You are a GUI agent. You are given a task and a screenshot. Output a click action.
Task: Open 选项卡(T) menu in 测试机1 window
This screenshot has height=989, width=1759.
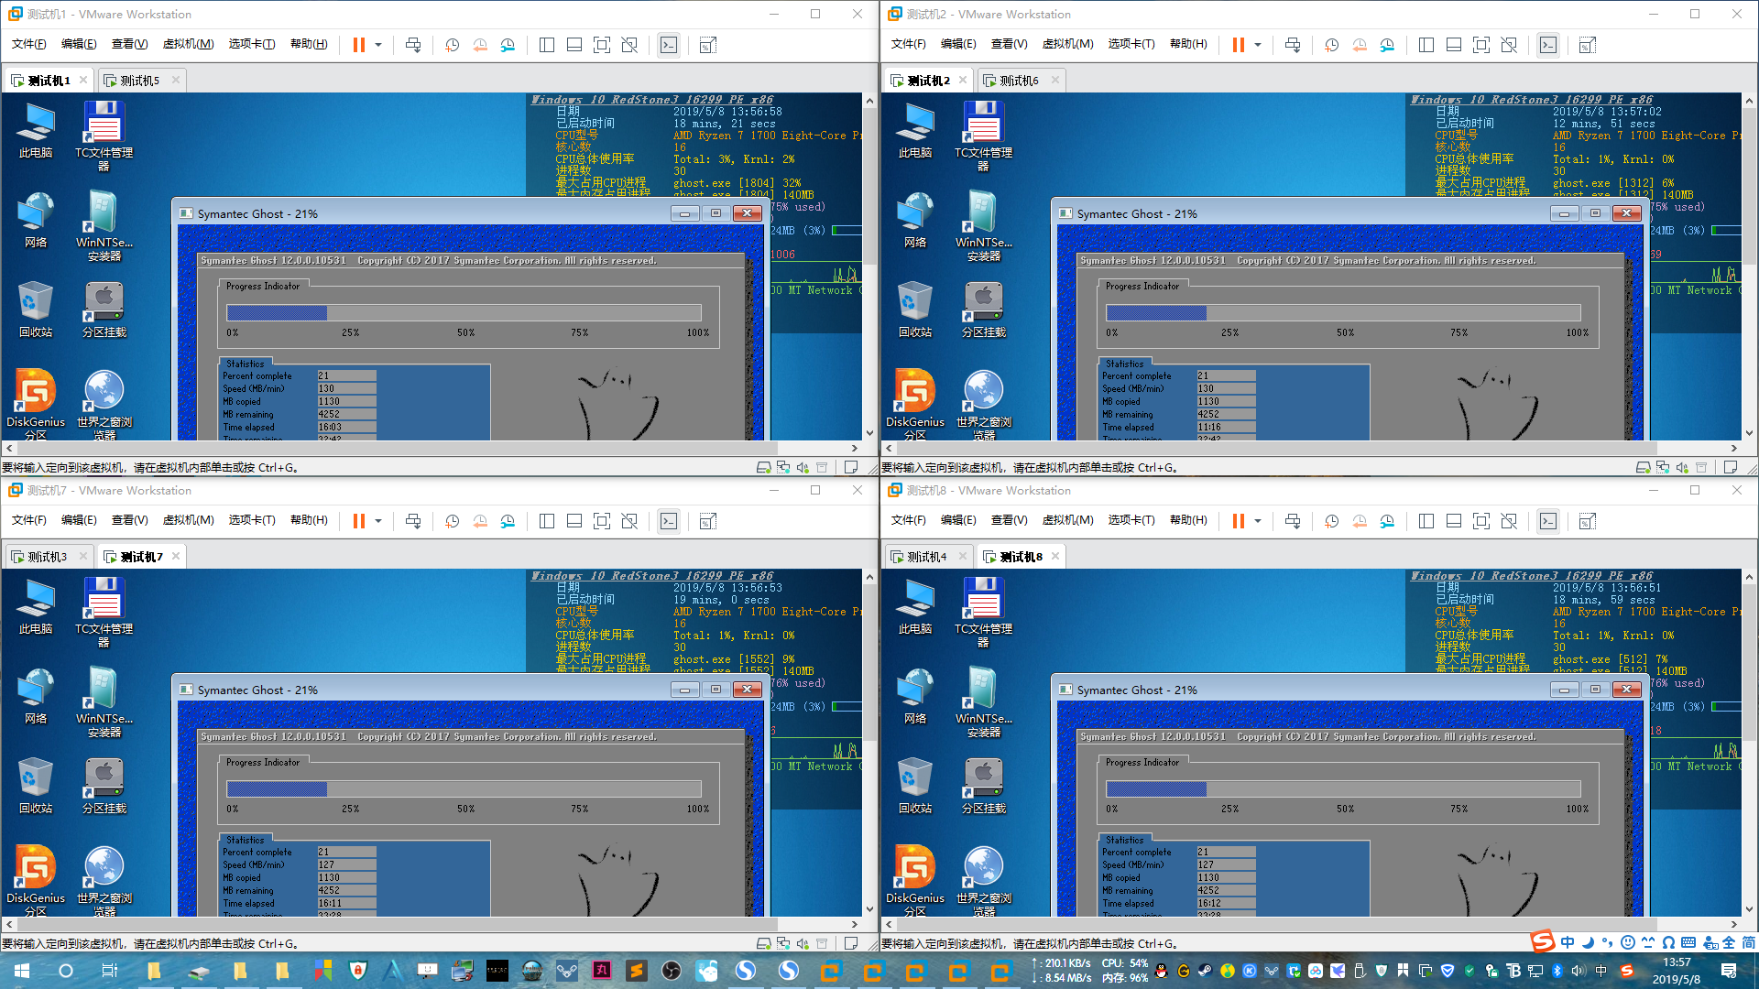(251, 44)
